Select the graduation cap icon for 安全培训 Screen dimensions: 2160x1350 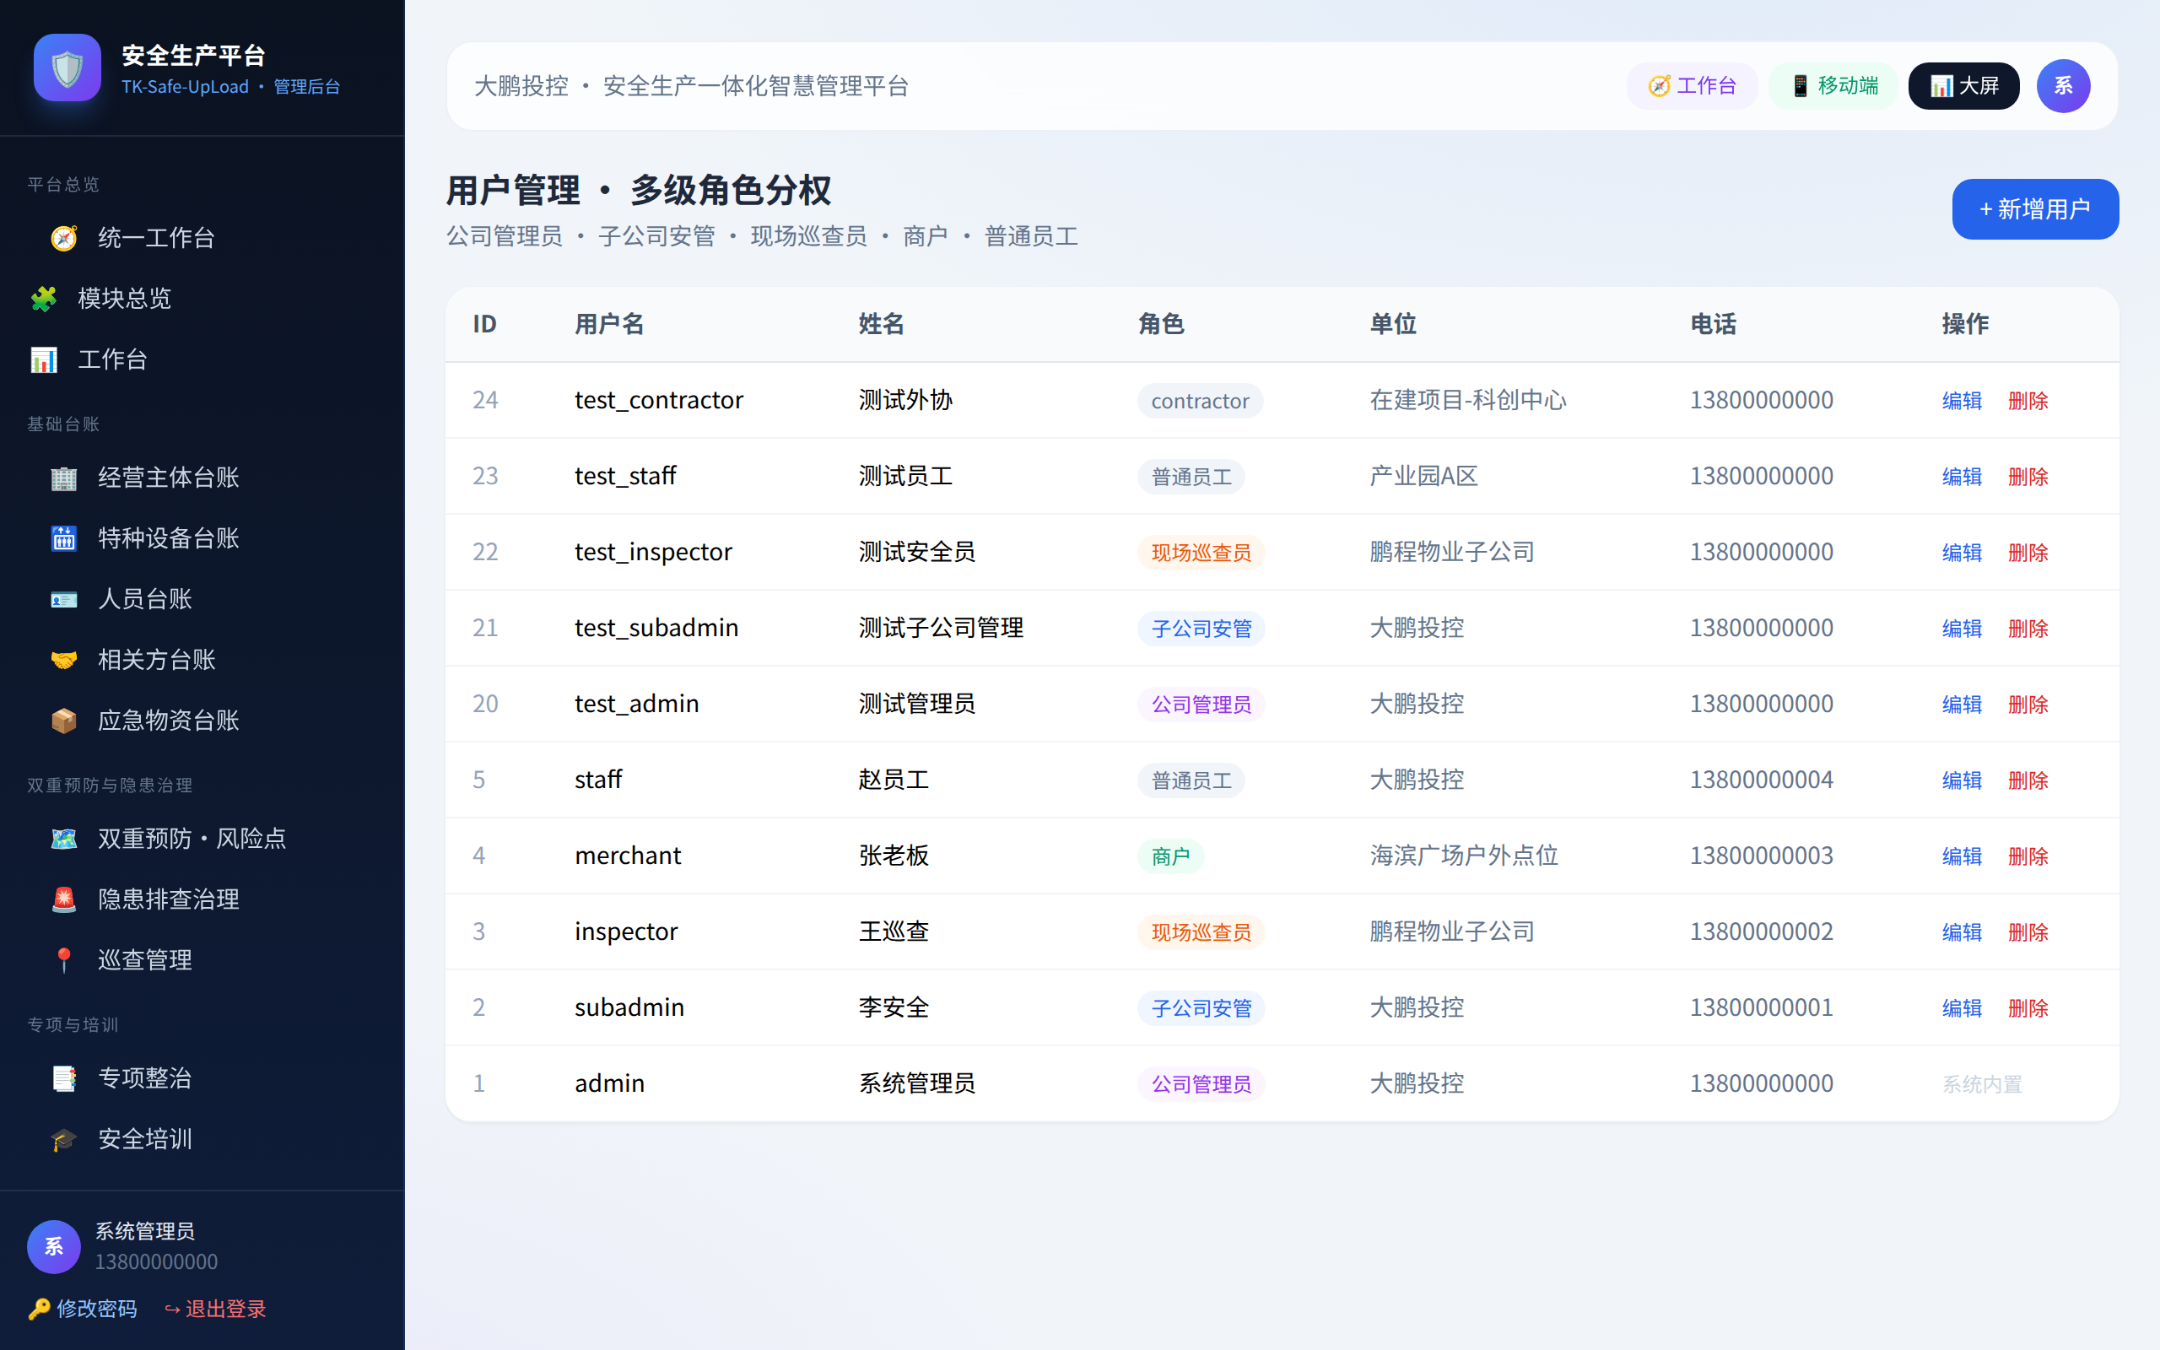point(63,1140)
